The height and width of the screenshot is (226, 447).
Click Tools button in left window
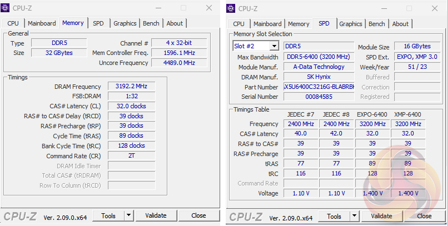tap(108, 216)
